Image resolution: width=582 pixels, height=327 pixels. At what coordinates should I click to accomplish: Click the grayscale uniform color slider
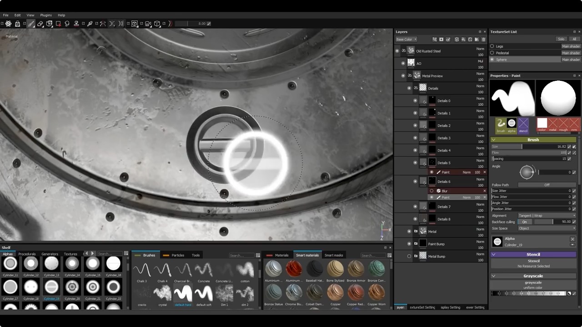point(528,293)
